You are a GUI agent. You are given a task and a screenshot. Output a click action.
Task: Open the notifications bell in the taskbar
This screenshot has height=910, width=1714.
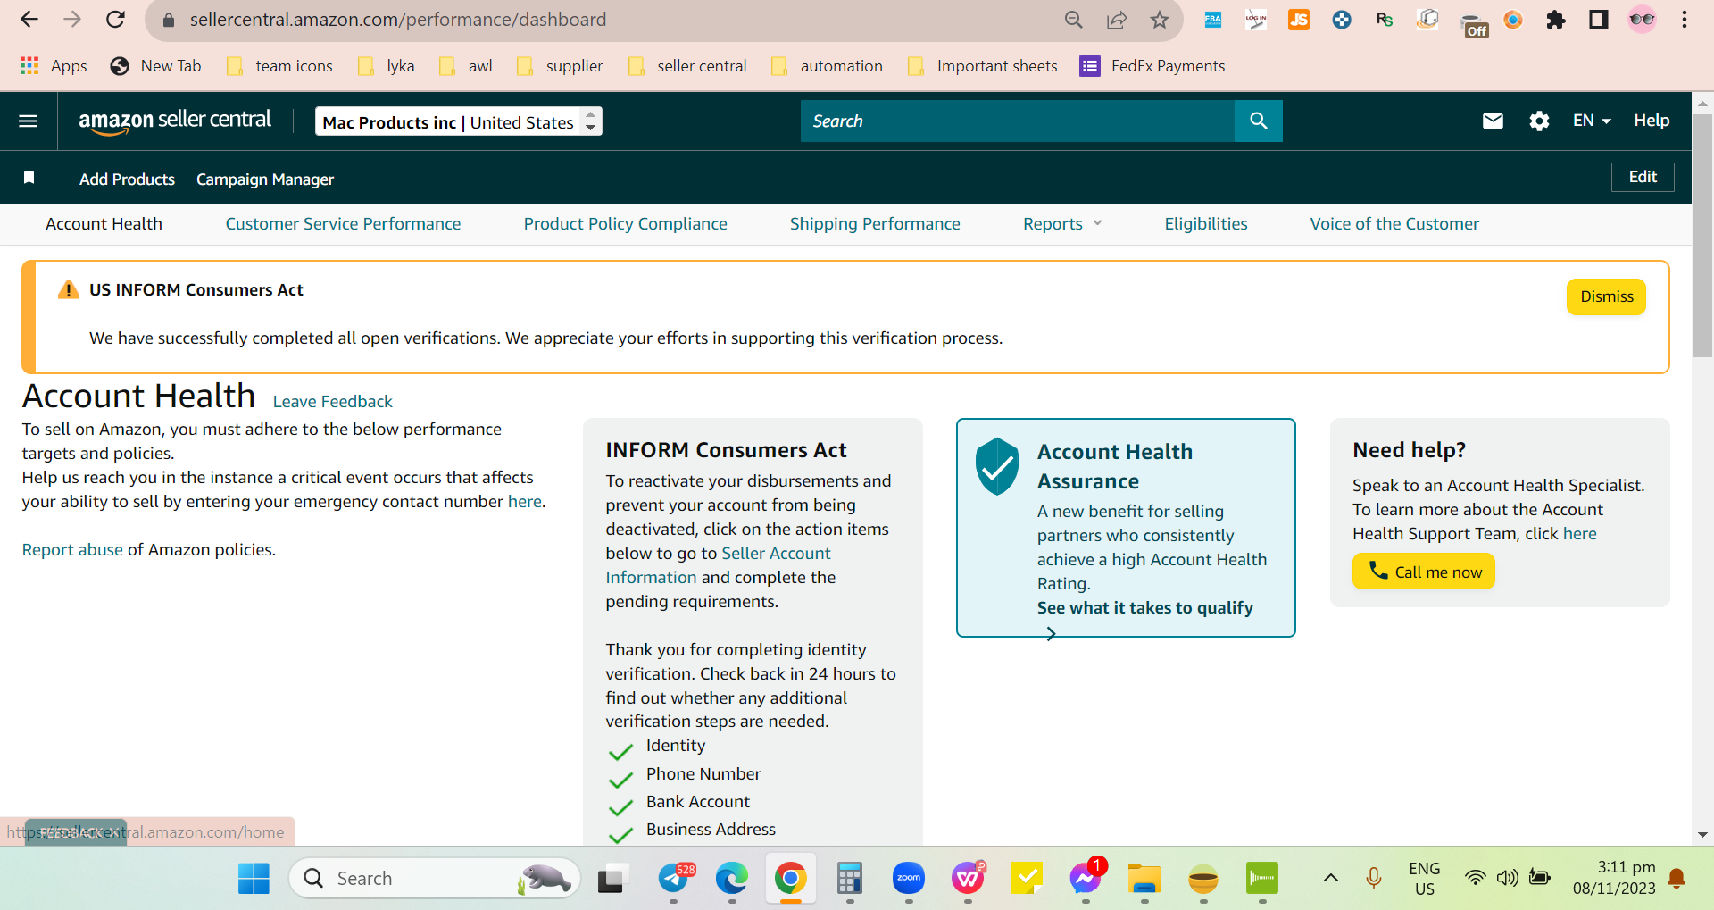click(x=1677, y=879)
